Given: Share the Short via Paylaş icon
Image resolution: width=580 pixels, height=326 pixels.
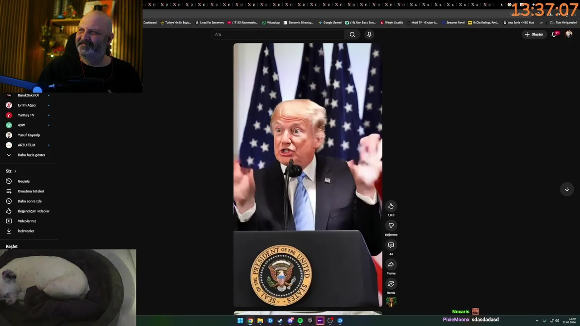Looking at the screenshot, I should 391,264.
